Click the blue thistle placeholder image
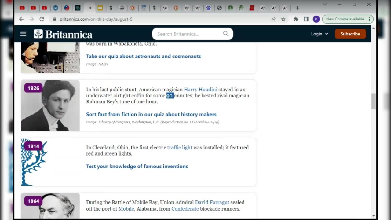 (34, 162)
